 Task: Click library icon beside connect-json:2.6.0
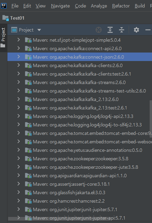[28, 57]
